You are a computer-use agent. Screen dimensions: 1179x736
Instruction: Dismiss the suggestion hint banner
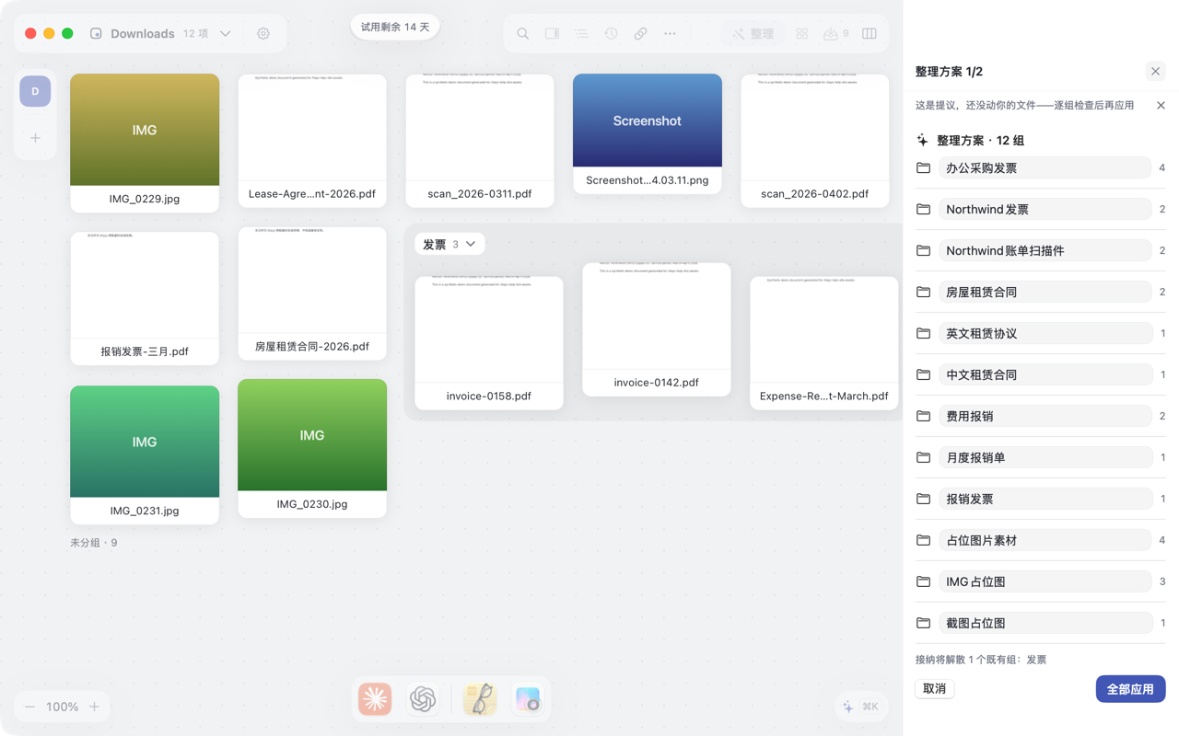(1161, 106)
